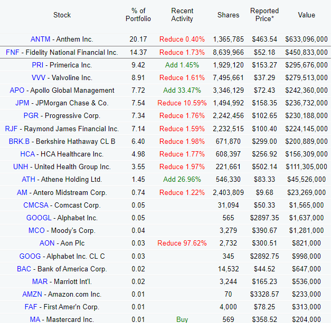
Task: Select the reported price $2897.35
Action: (264, 218)
